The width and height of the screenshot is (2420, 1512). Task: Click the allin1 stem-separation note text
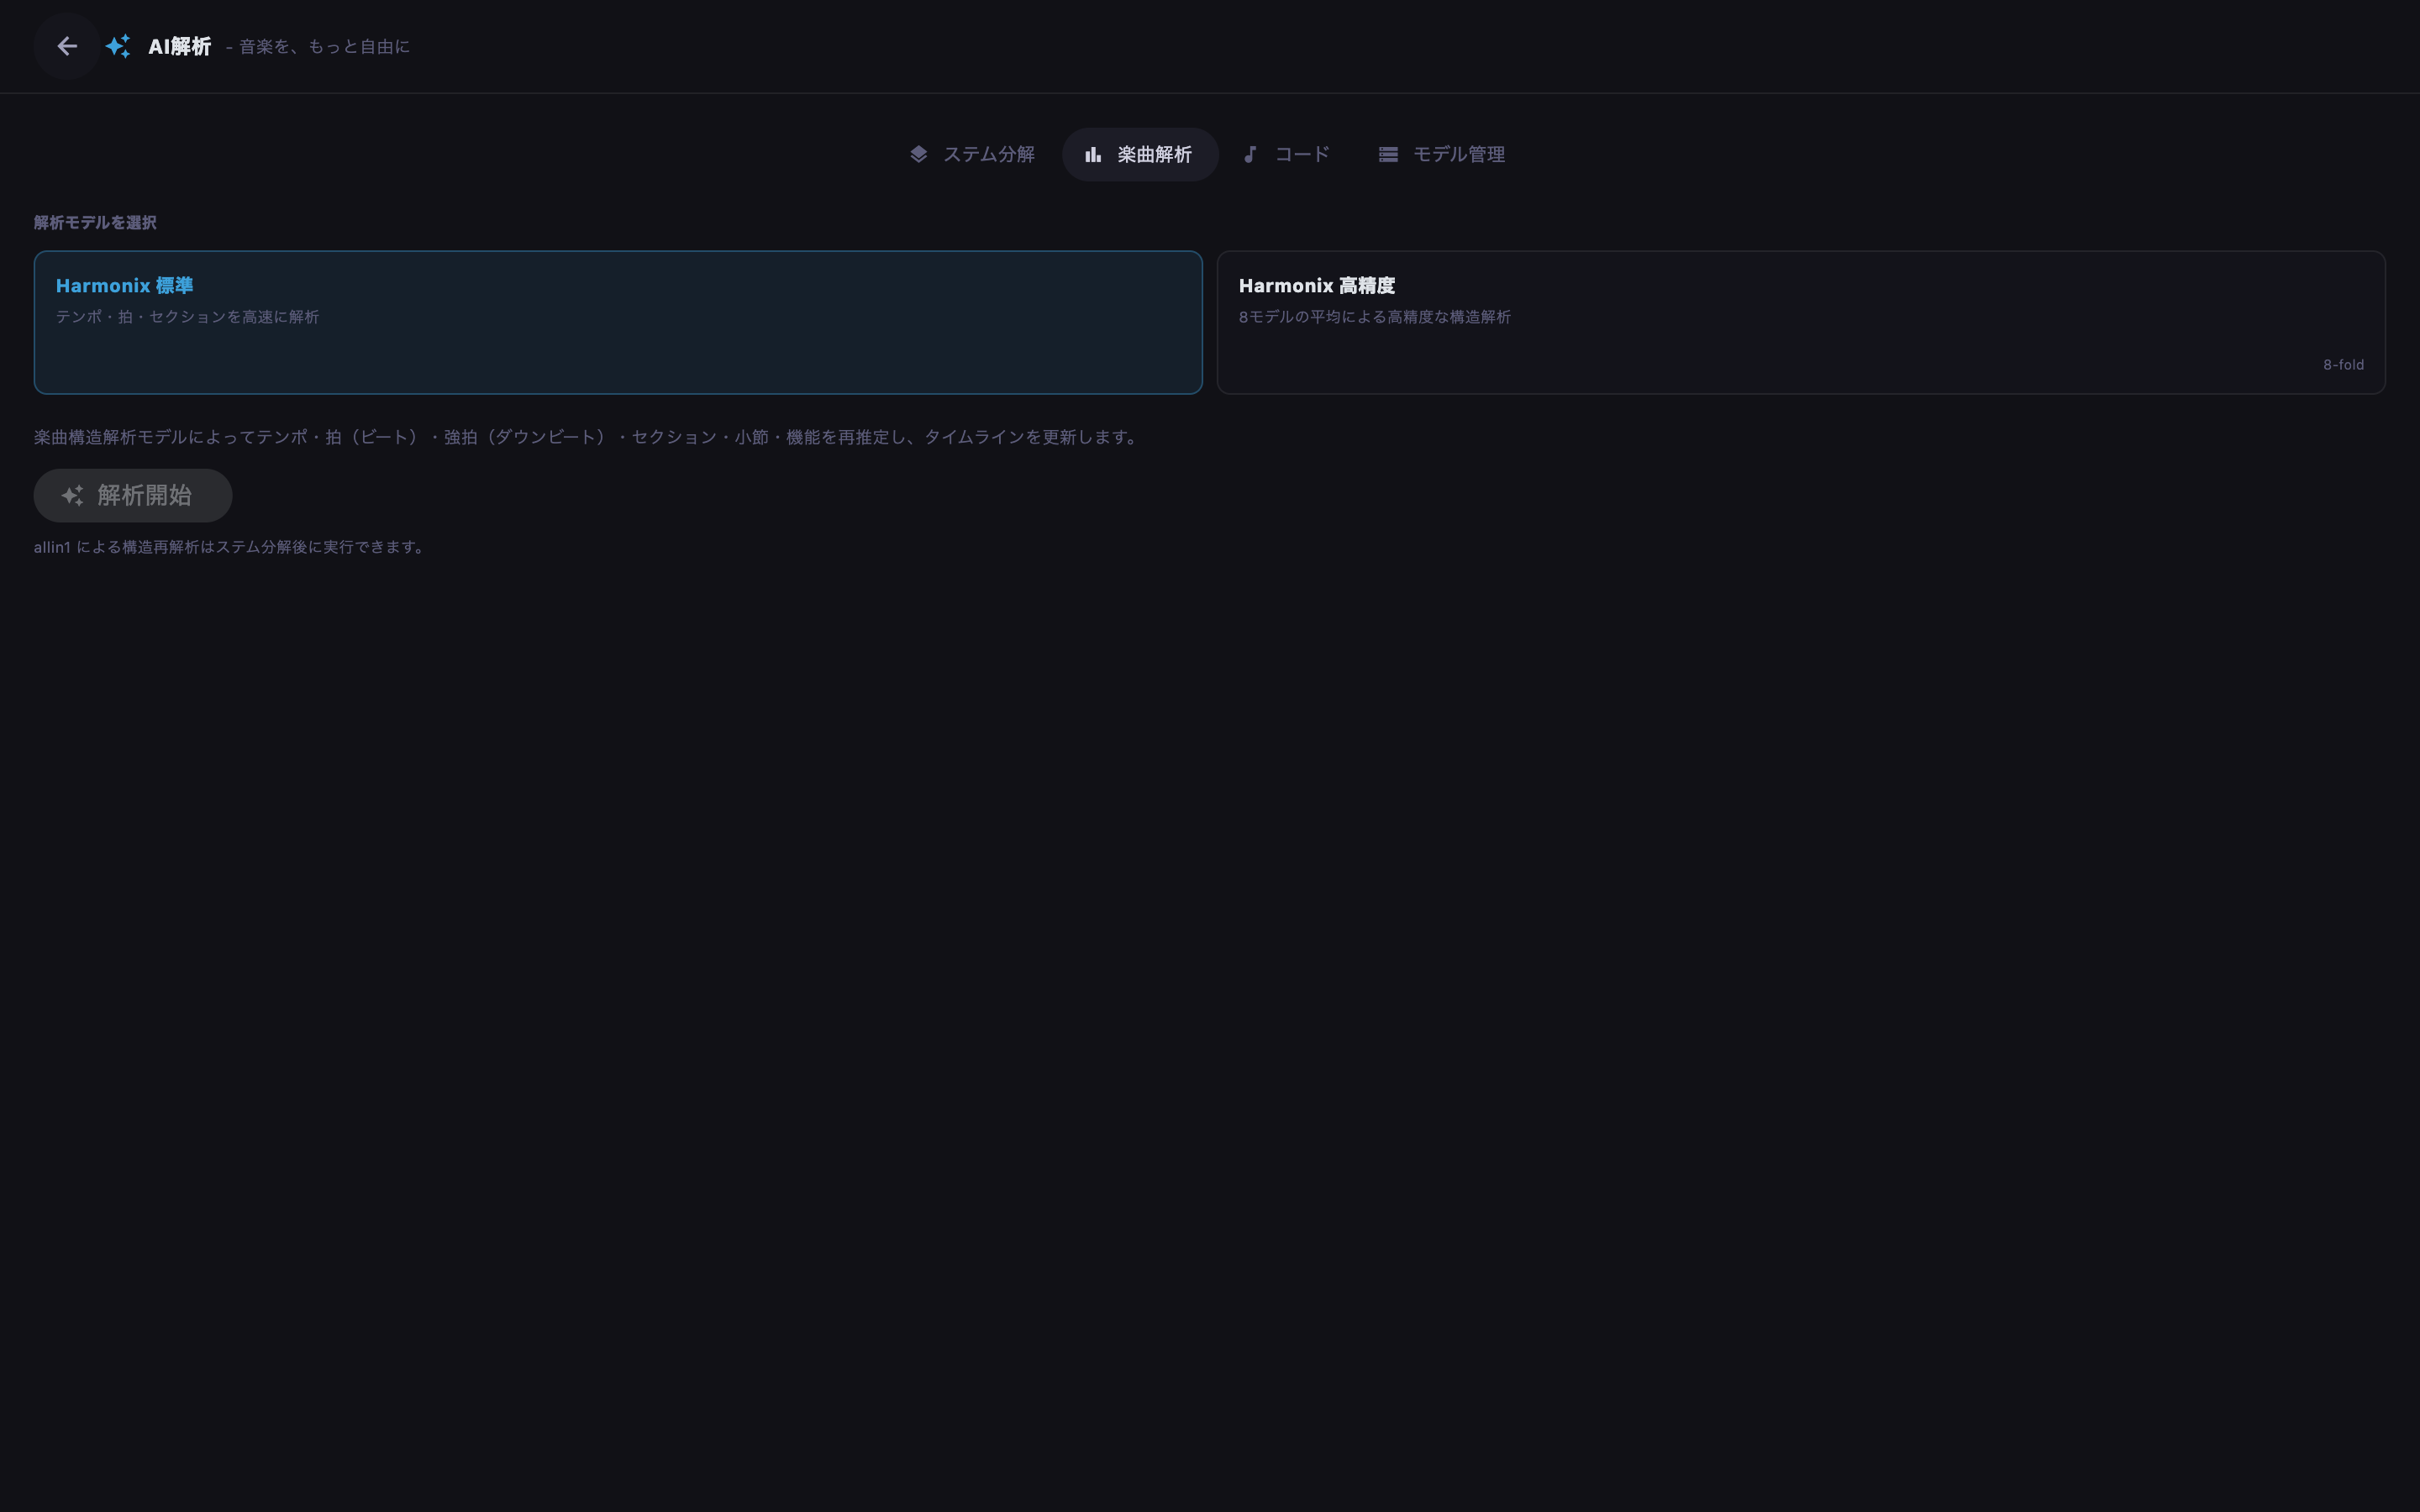[x=229, y=547]
